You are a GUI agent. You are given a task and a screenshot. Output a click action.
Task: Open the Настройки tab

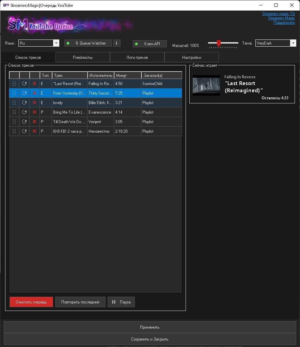tap(191, 57)
